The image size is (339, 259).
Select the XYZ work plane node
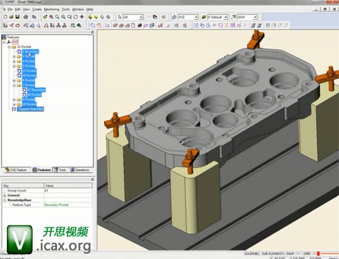pos(15,42)
